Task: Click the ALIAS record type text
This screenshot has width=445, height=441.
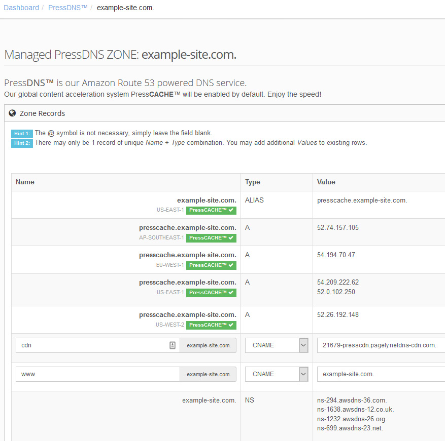Action: (x=254, y=201)
